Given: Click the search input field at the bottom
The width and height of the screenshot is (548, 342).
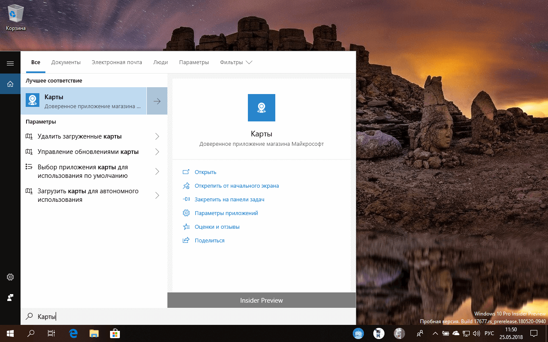Looking at the screenshot, I should [x=128, y=316].
